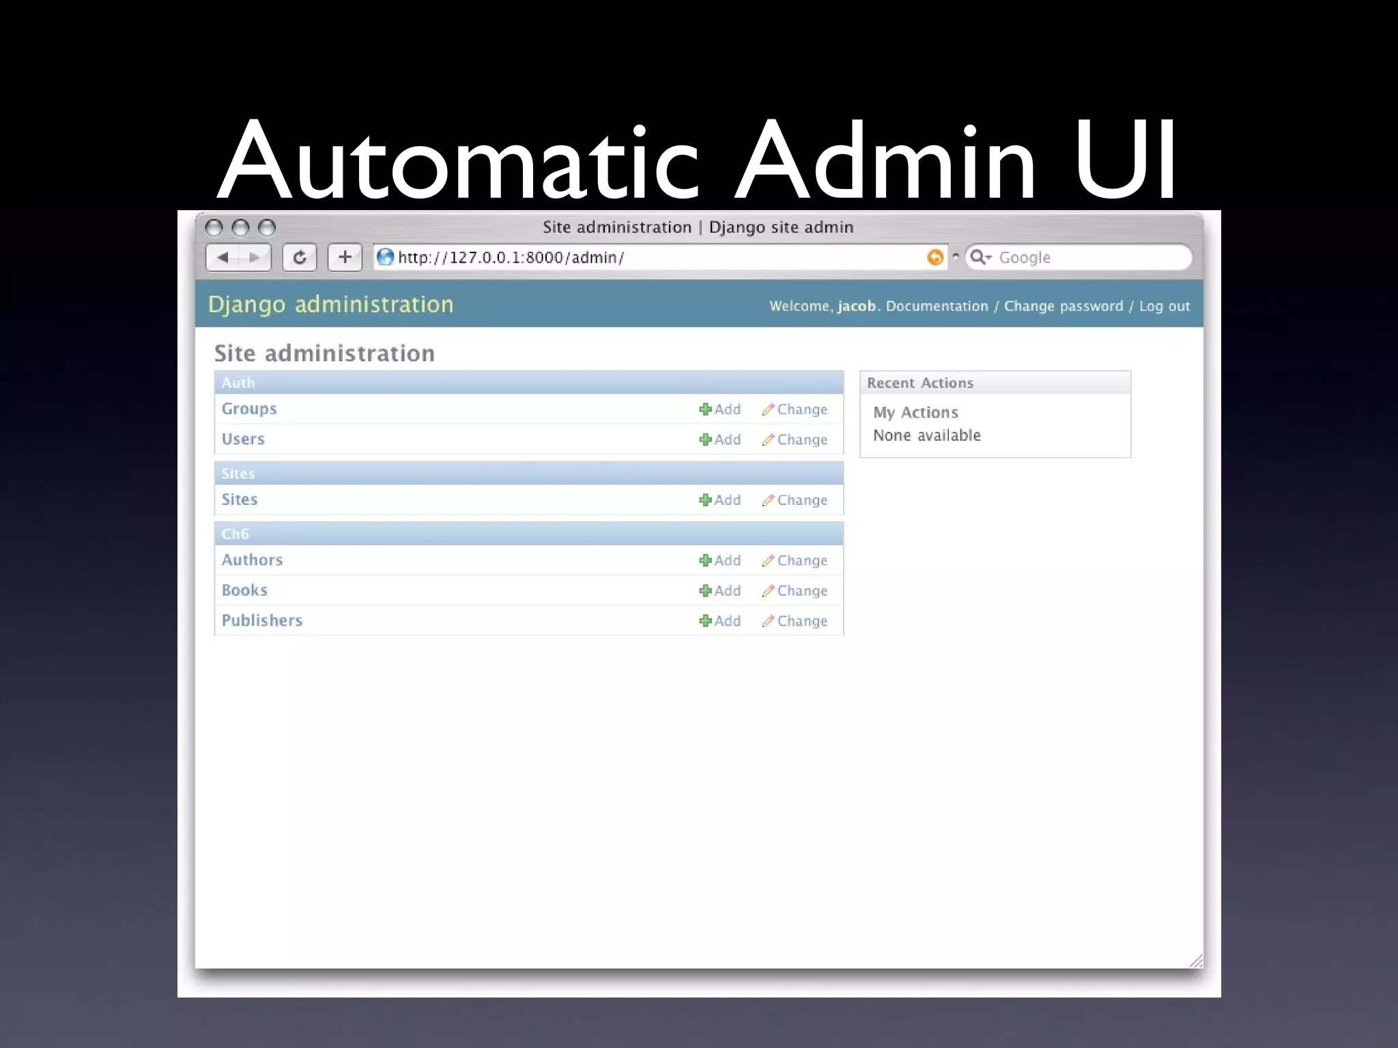Open the Sites model link
Viewport: 1398px width, 1048px height.
click(x=240, y=499)
